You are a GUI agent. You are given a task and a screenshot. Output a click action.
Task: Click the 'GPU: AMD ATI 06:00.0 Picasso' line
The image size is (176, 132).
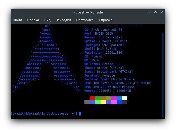point(109,87)
